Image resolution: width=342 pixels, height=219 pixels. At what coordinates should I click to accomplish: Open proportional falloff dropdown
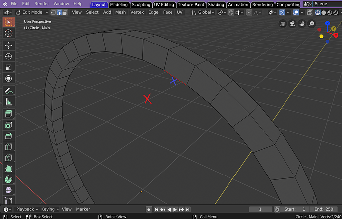coord(258,13)
